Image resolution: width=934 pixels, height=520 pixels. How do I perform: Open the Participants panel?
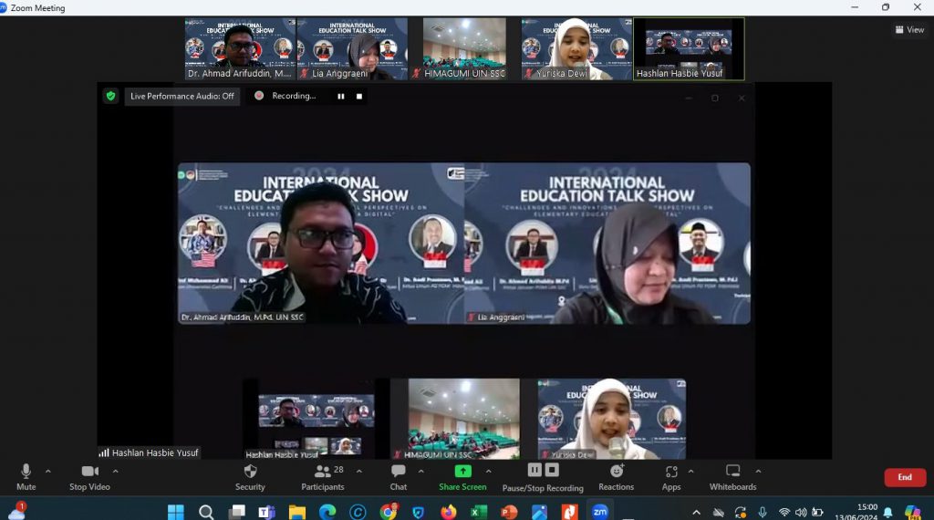pos(323,478)
